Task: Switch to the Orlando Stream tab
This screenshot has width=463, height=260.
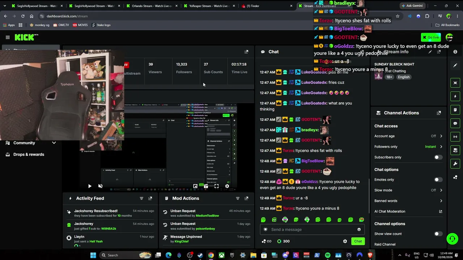Action: [152, 6]
